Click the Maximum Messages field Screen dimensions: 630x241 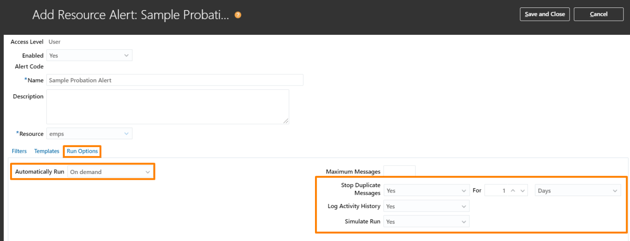tap(400, 171)
